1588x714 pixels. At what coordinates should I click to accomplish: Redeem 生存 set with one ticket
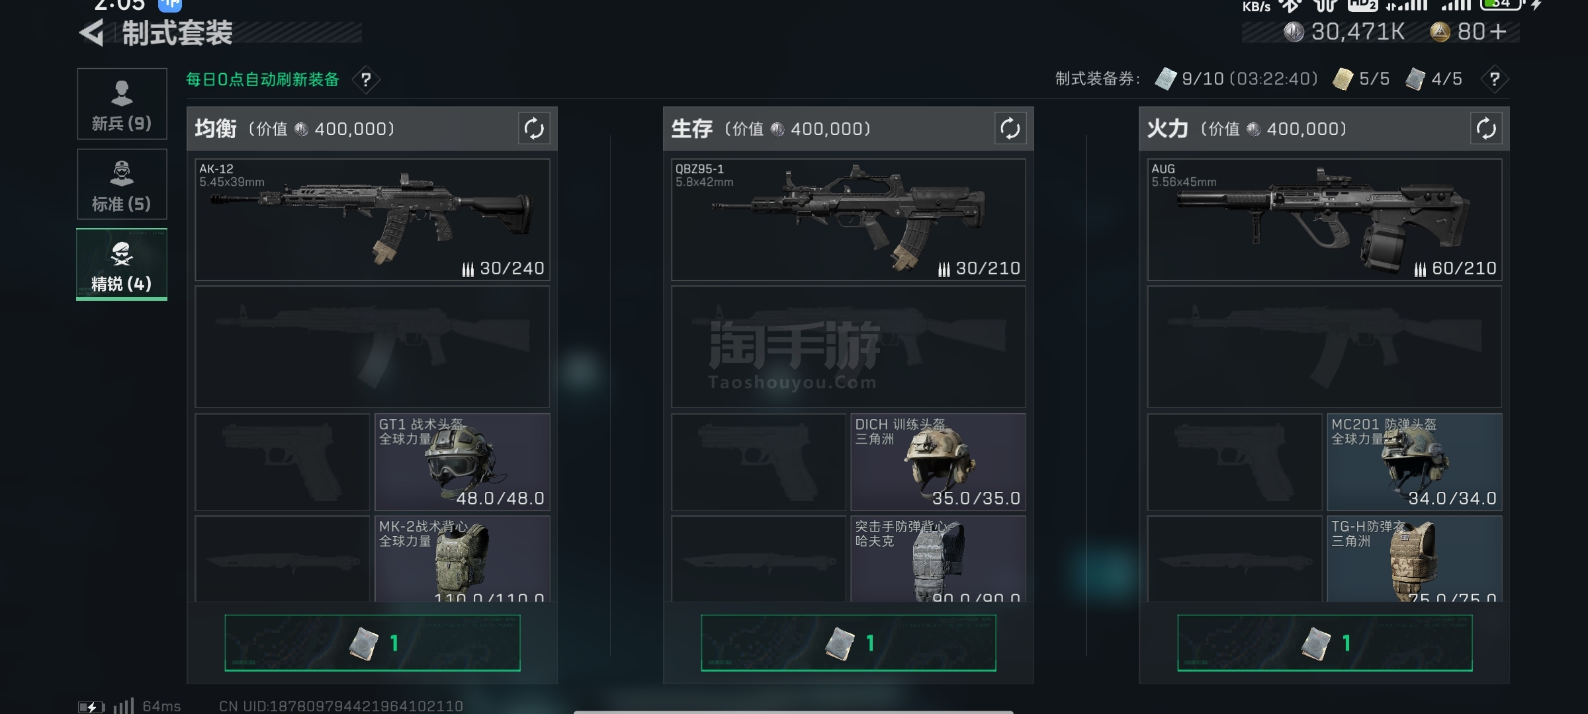pos(848,643)
